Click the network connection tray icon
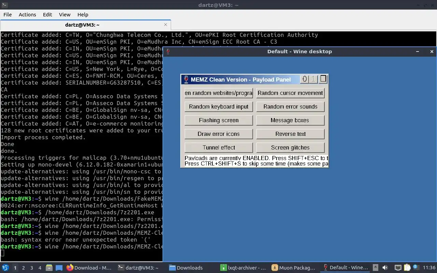The image size is (437, 273). pyautogui.click(x=398, y=268)
